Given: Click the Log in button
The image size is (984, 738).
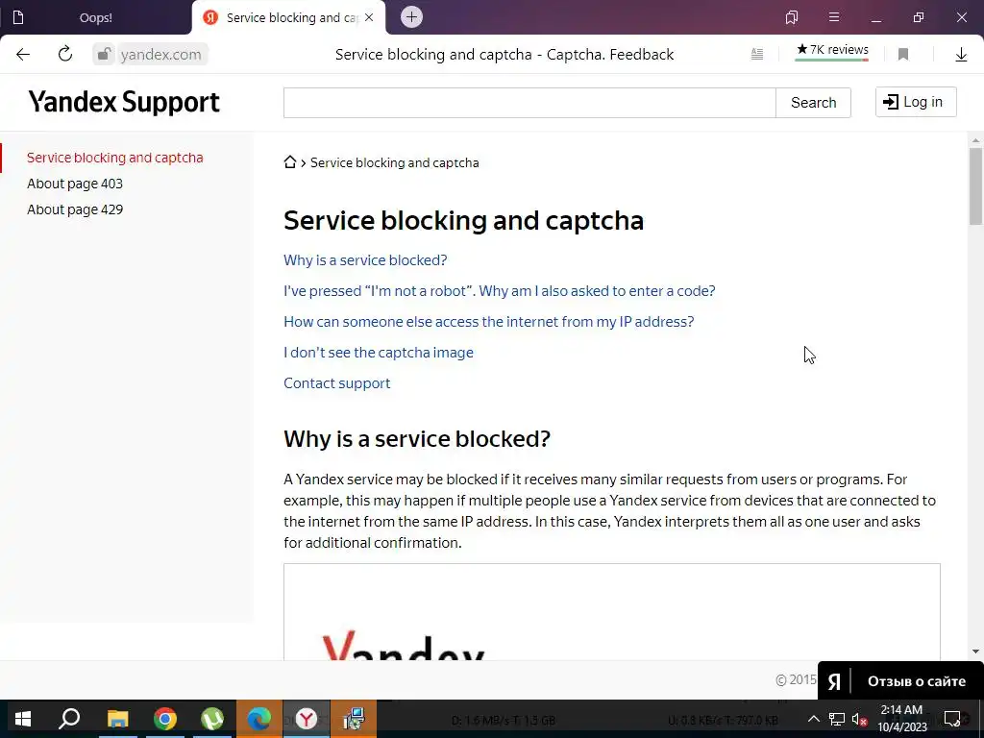Looking at the screenshot, I should point(916,102).
